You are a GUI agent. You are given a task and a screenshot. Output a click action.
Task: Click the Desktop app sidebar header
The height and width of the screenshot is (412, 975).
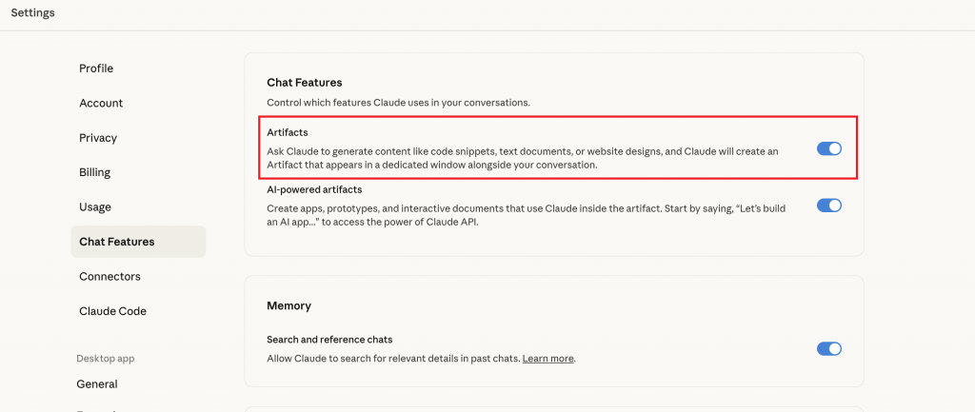coord(106,359)
